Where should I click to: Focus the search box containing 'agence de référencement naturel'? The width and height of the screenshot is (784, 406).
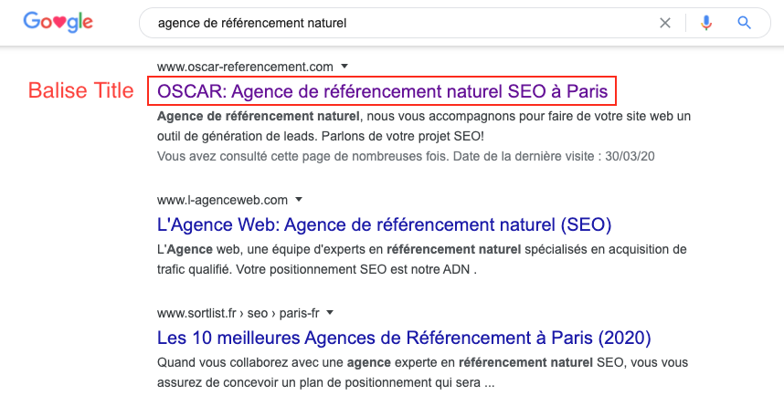click(400, 23)
